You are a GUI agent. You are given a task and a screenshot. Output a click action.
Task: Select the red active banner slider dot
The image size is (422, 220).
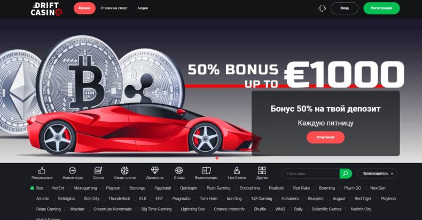click(217, 159)
